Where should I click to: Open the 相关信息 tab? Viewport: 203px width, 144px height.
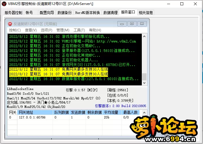pyautogui.click(x=146, y=13)
